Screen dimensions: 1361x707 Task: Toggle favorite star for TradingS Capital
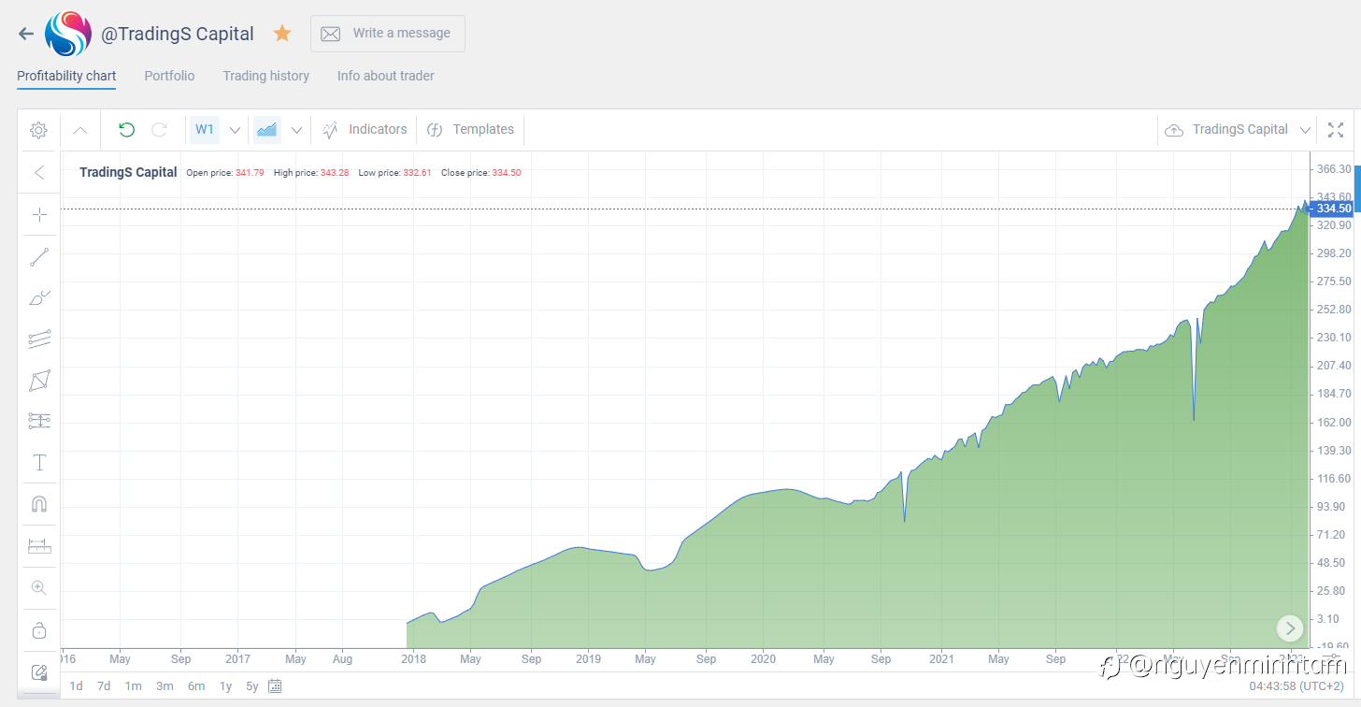[282, 34]
